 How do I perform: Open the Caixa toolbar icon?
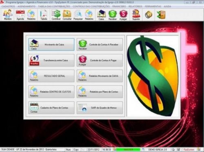click(101, 15)
